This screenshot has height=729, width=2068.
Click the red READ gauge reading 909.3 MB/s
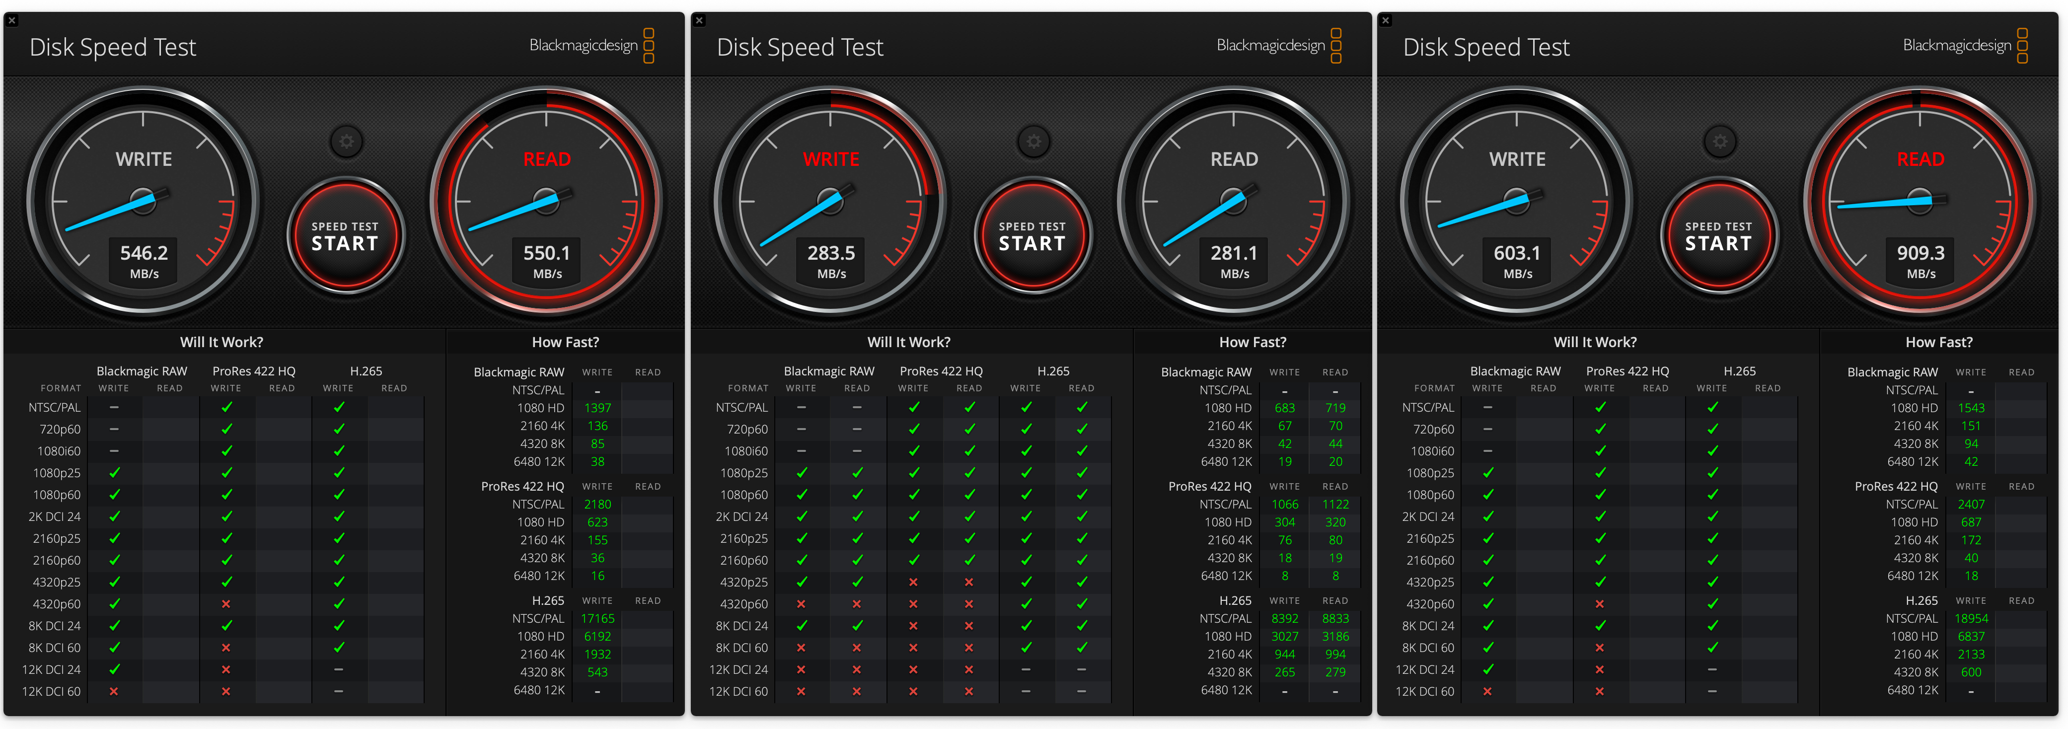(x=1920, y=201)
